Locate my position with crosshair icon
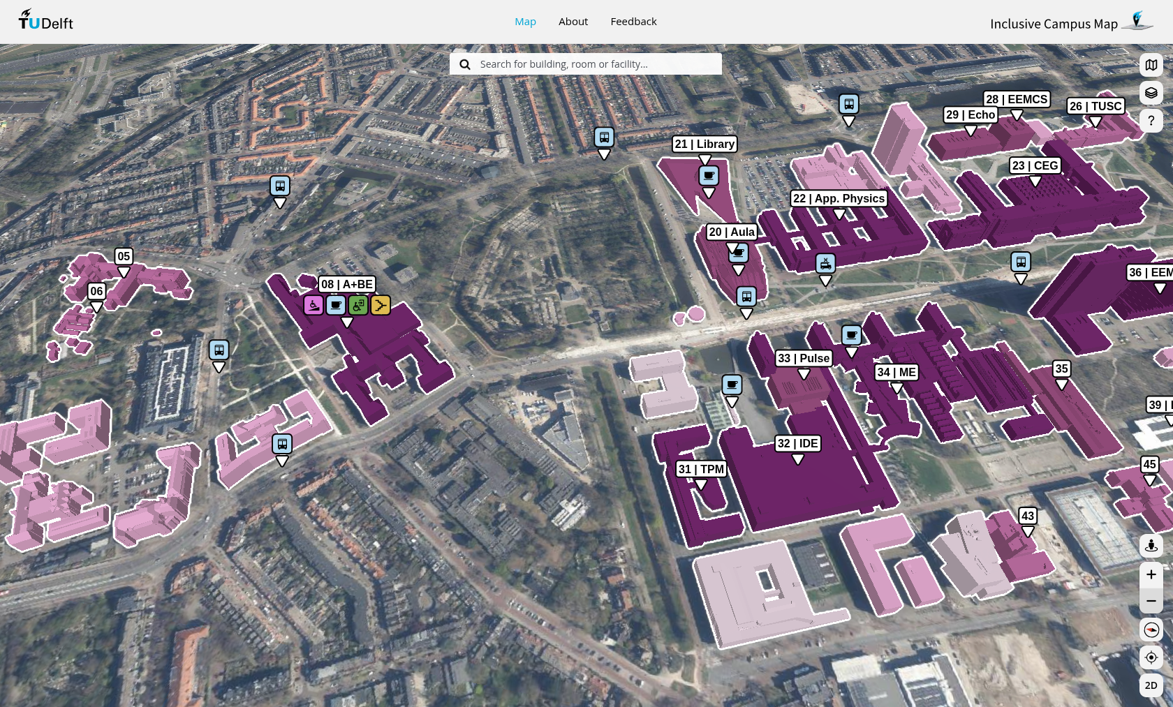Viewport: 1173px width, 707px height. point(1151,657)
